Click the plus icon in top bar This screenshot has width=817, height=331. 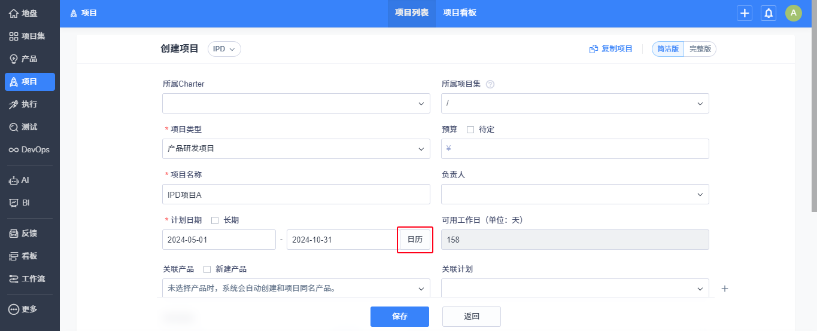[744, 13]
